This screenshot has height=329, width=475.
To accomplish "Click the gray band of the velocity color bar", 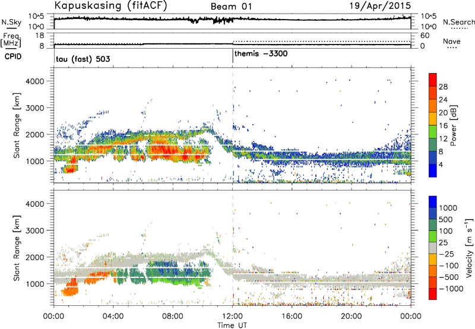I will point(433,248).
